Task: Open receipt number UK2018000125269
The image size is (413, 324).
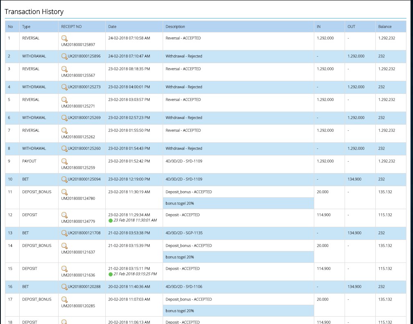Action: pos(84,118)
